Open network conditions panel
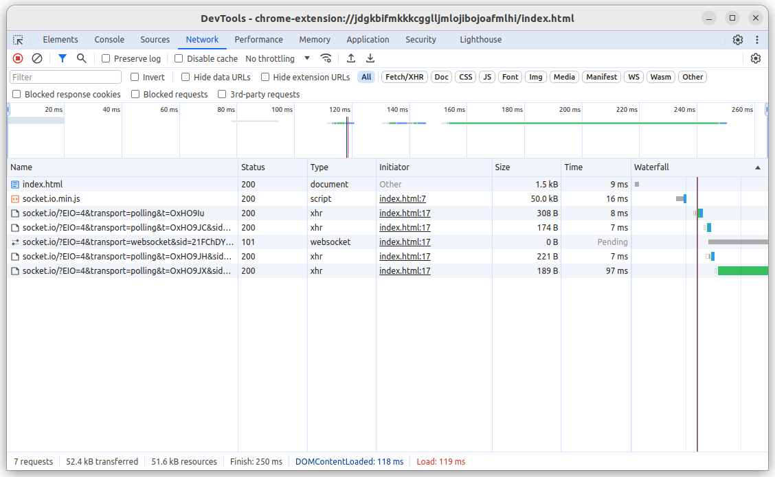 326,58
